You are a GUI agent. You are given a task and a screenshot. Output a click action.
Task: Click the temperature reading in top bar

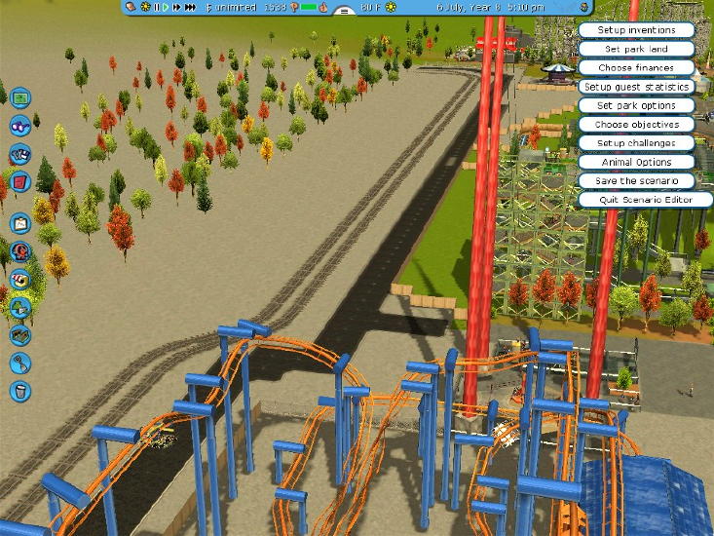click(x=370, y=7)
